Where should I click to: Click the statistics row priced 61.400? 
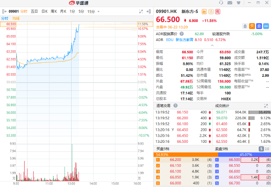coord(242,124)
